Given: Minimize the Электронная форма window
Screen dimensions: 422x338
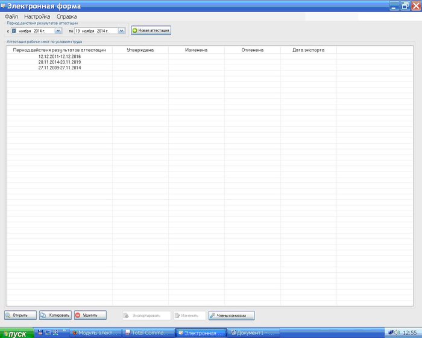Looking at the screenshot, I should coord(394,6).
